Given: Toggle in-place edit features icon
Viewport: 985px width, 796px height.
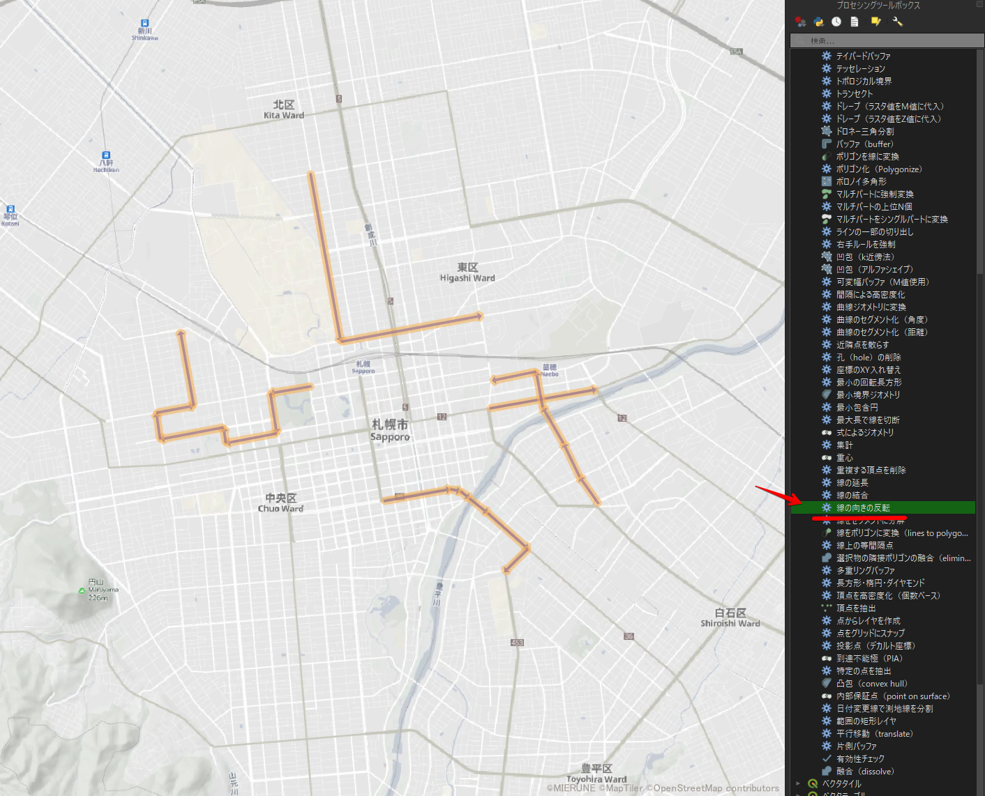Looking at the screenshot, I should click(x=876, y=22).
